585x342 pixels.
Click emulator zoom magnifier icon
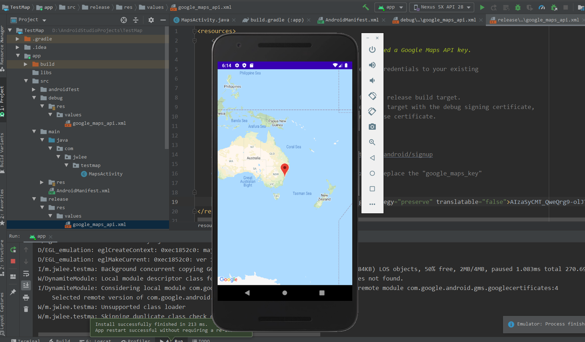point(372,142)
